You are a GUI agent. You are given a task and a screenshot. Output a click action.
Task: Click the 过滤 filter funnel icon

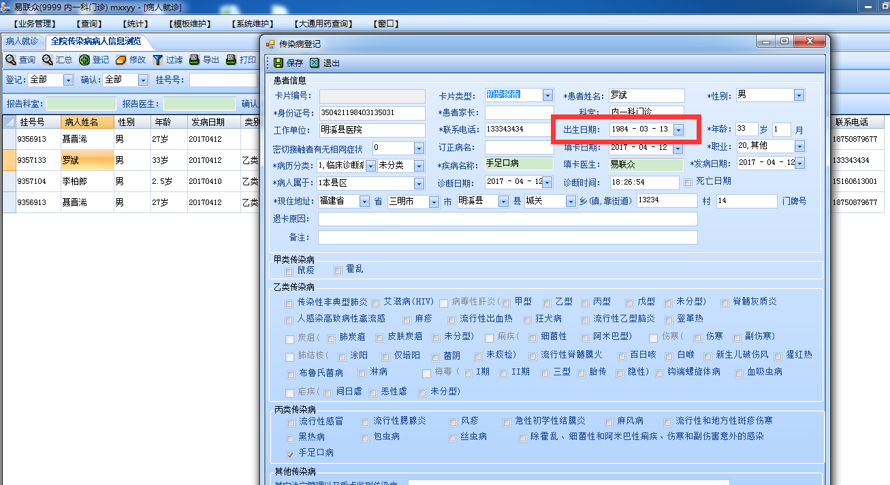(157, 60)
